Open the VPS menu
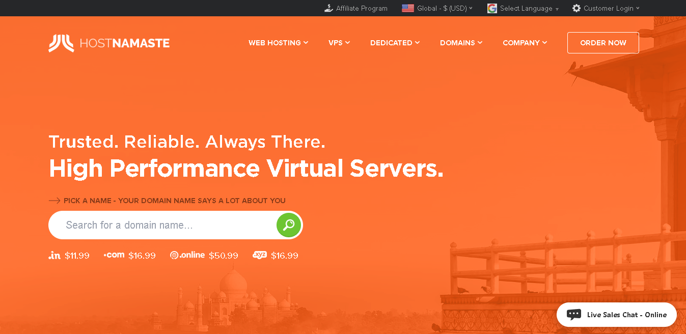The image size is (686, 334). coord(339,43)
